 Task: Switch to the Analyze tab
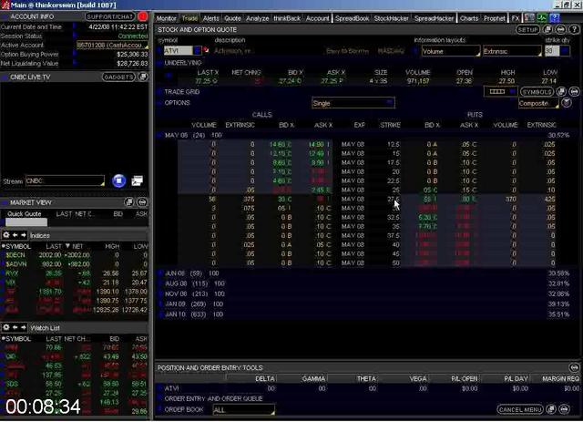pyautogui.click(x=257, y=18)
